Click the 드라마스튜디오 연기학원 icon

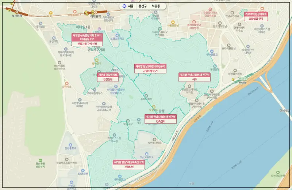click(x=160, y=29)
